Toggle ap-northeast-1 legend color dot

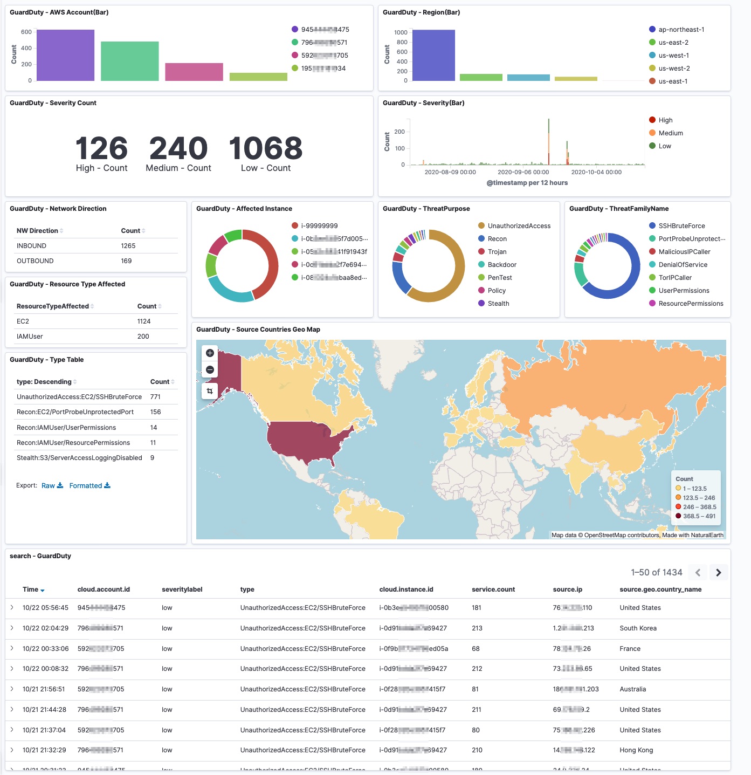click(652, 30)
